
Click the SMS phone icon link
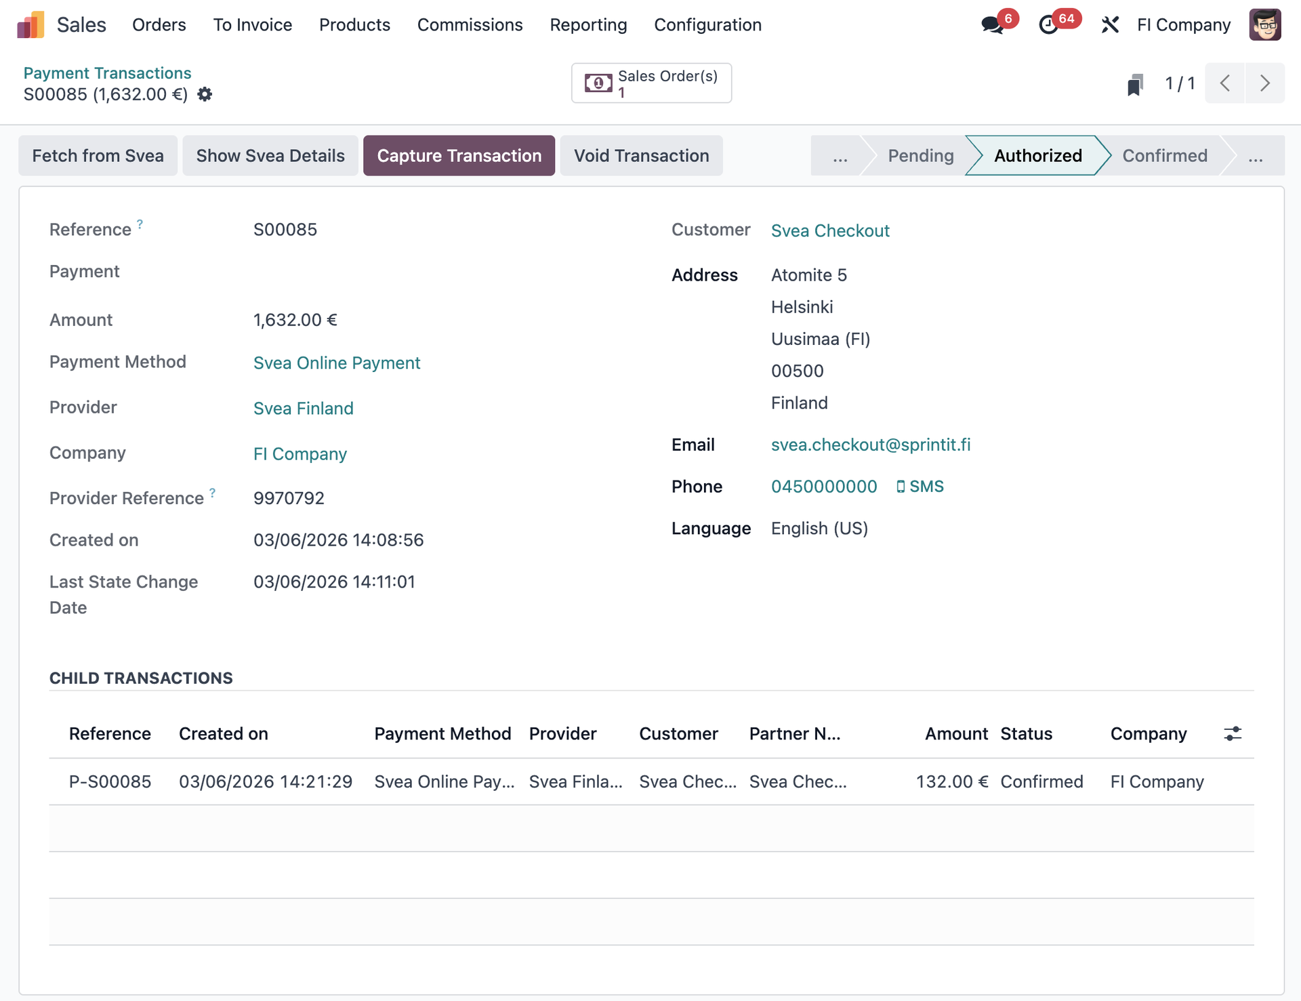click(920, 487)
